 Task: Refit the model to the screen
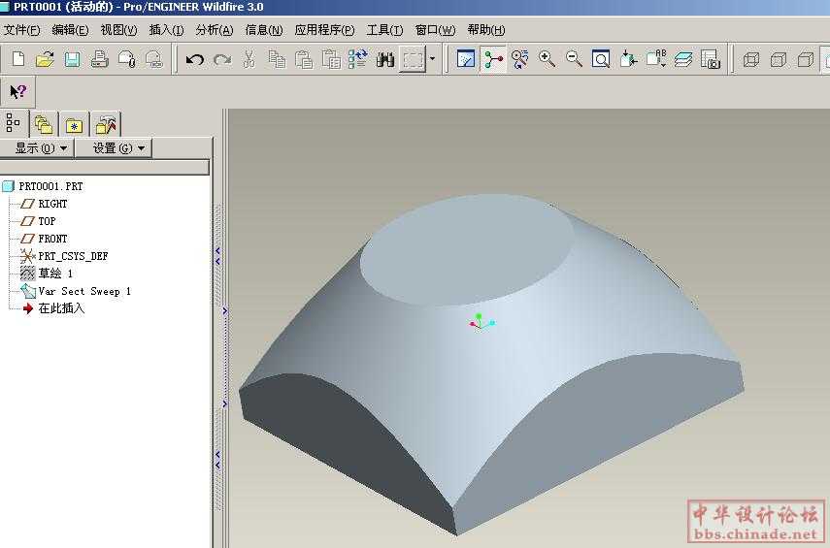click(601, 59)
